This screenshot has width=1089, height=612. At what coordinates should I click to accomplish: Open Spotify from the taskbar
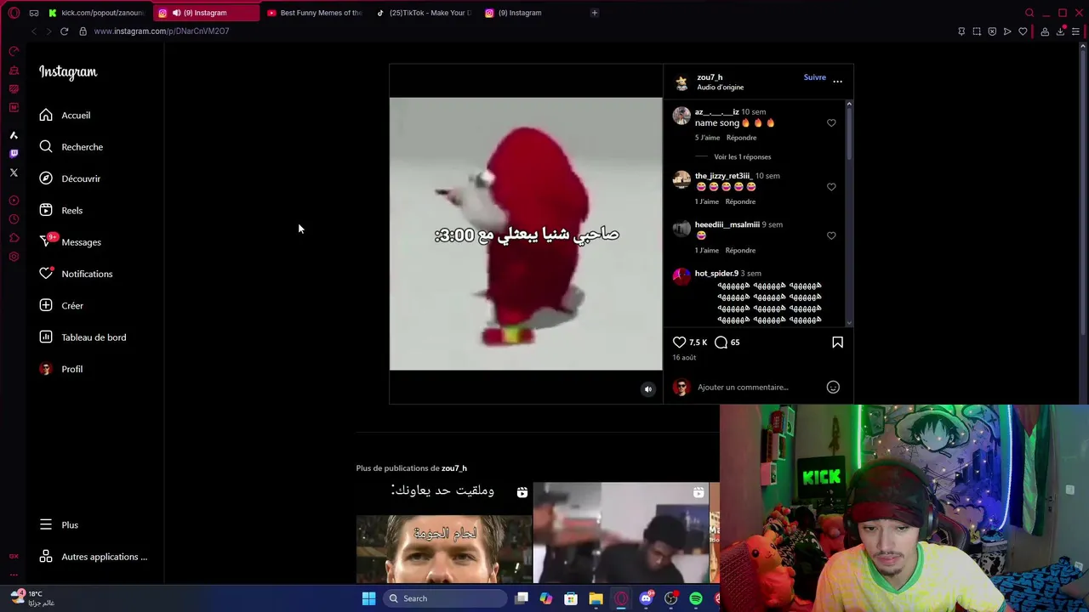click(x=696, y=598)
